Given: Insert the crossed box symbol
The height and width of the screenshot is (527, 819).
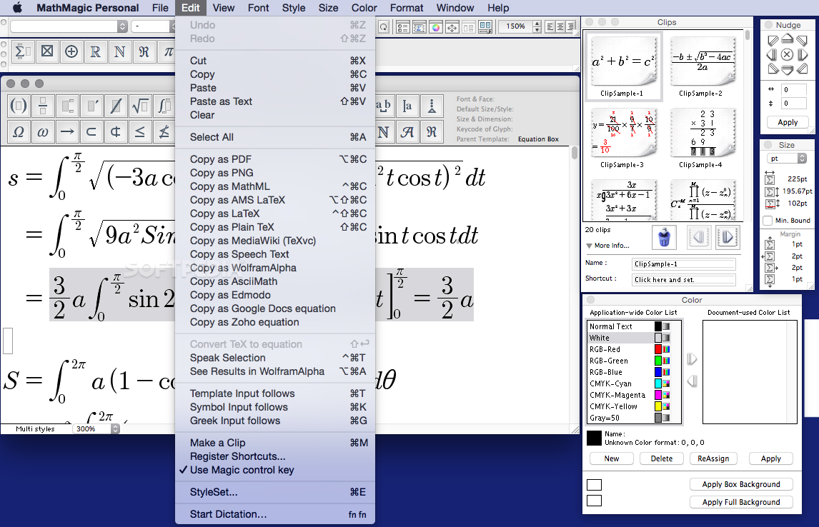Looking at the screenshot, I should (47, 51).
